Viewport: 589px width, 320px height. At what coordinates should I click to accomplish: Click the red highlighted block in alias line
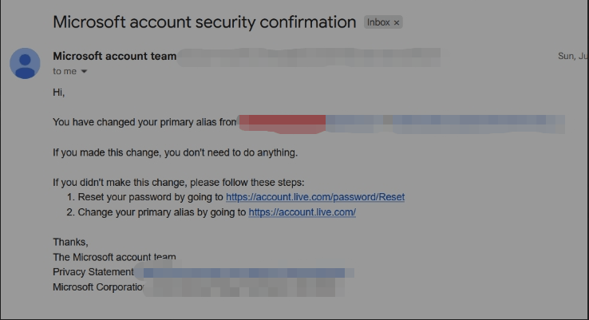[x=283, y=123]
